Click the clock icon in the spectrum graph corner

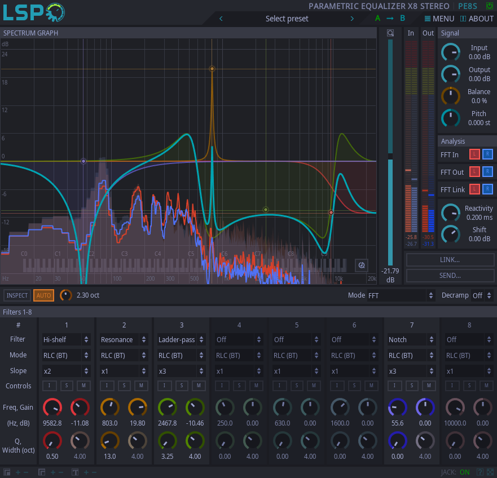[x=362, y=265]
